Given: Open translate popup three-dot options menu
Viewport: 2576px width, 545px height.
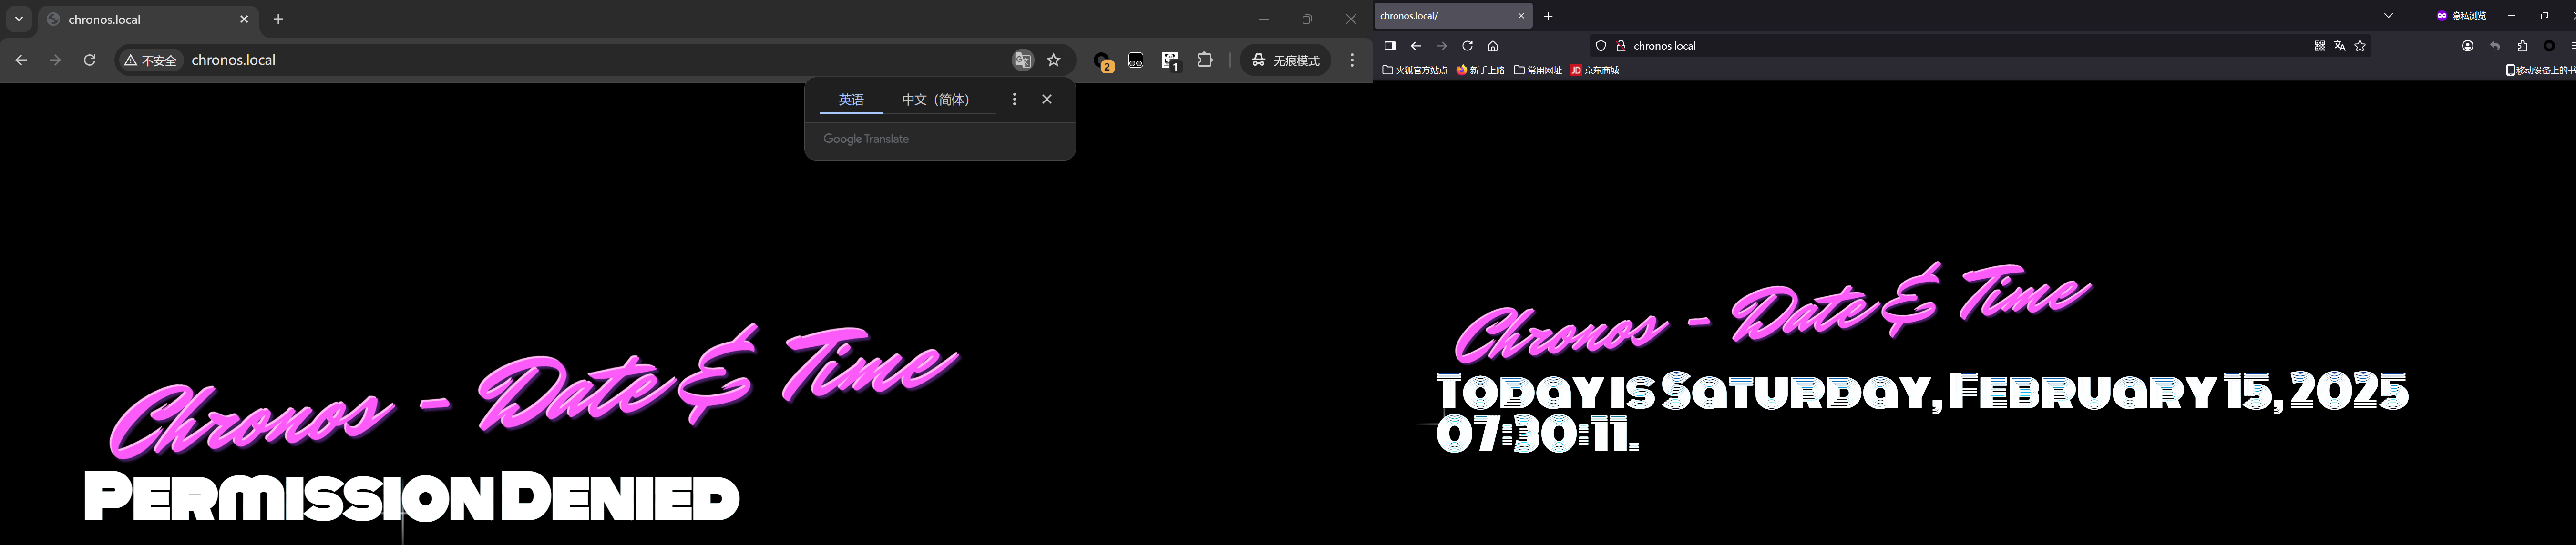Looking at the screenshot, I should pos(1014,99).
